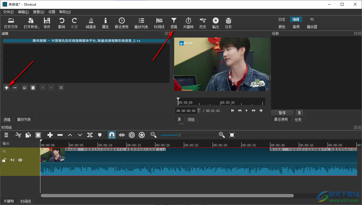Remove selected filter with minus button
Viewport: 362px width, 205px height.
click(x=15, y=88)
